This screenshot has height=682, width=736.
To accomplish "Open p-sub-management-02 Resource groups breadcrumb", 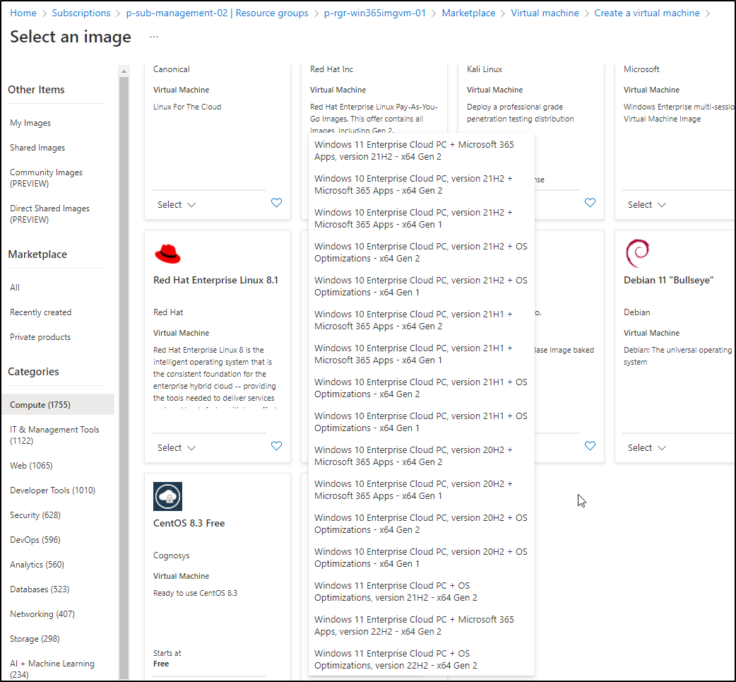I will [x=217, y=13].
